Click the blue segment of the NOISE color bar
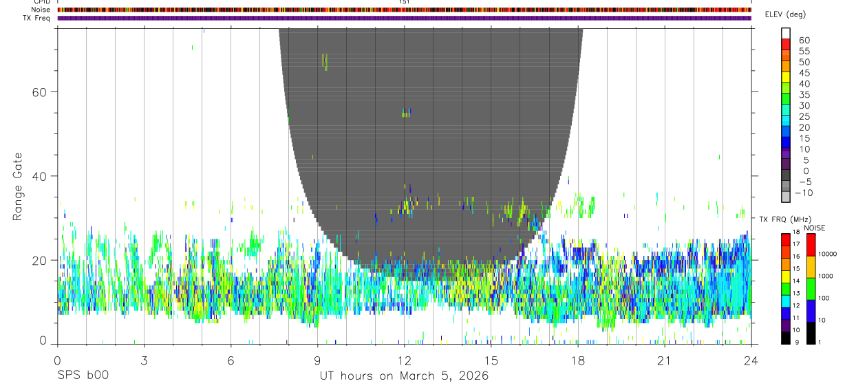This screenshot has height=390, width=845. click(x=811, y=311)
